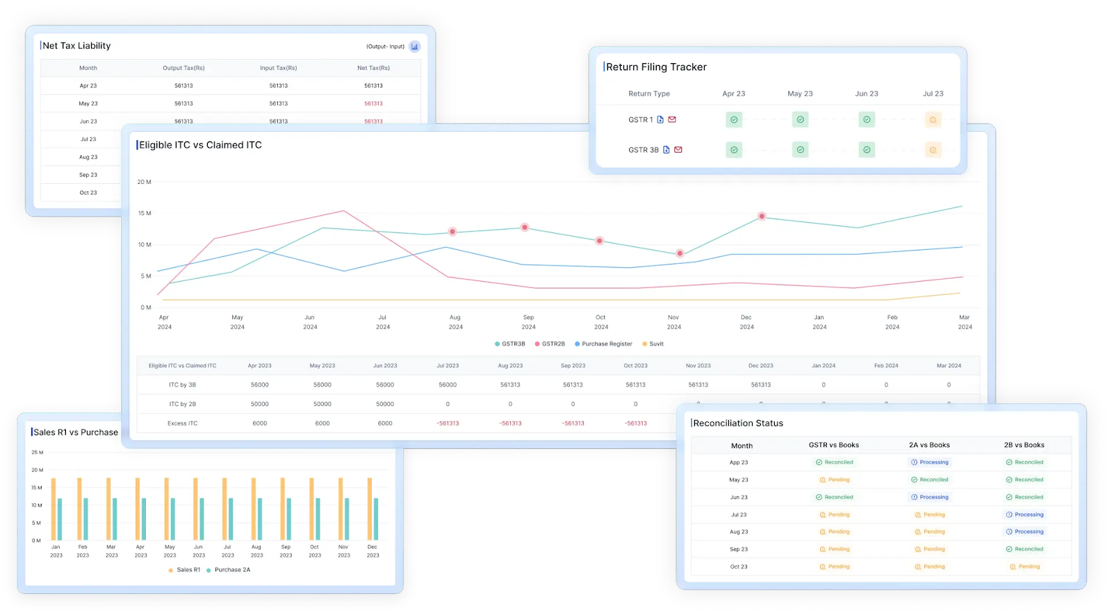Image resolution: width=1112 pixels, height=615 pixels.
Task: Click Return Type header in Return Filing Tracker
Action: click(649, 94)
